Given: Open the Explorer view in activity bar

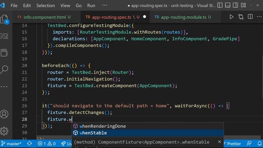Looking at the screenshot, I should point(4,19).
